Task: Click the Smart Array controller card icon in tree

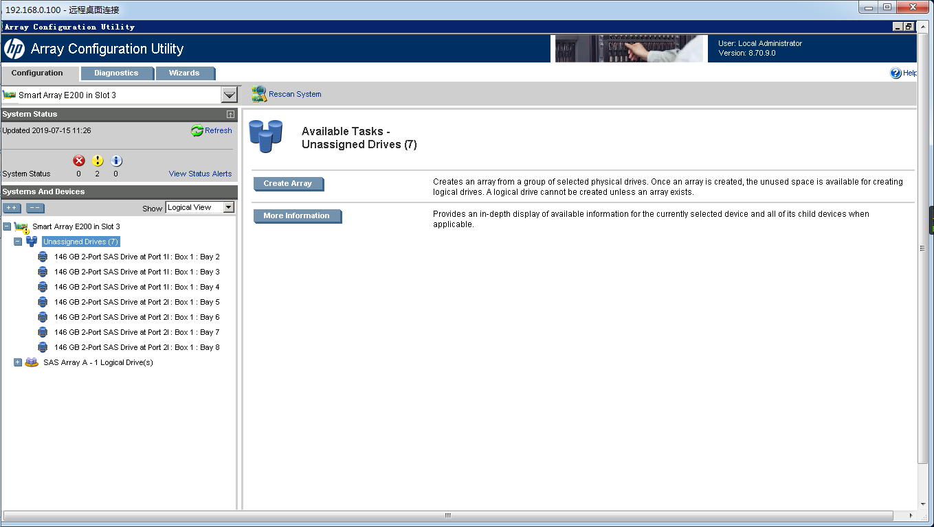Action: [x=22, y=227]
